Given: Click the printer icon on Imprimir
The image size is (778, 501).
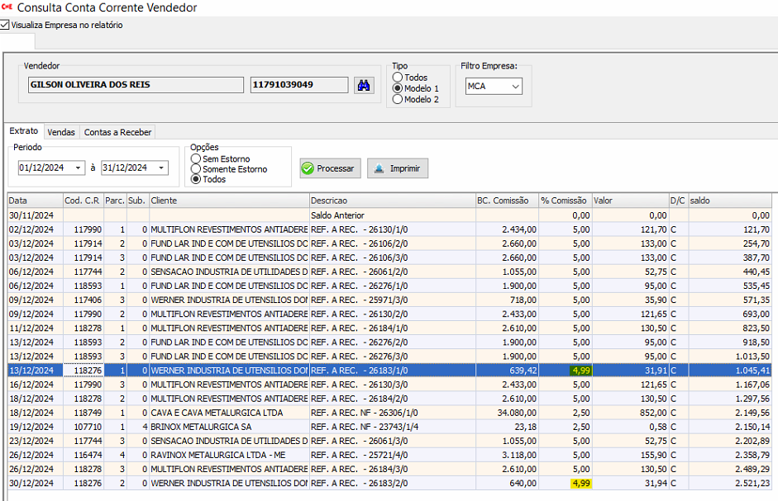Looking at the screenshot, I should [x=379, y=168].
